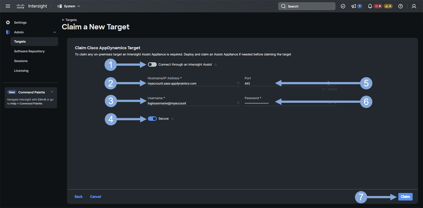Click the yellow warning alarms badge 4
The height and width of the screenshot is (208, 423).
coord(388,6)
